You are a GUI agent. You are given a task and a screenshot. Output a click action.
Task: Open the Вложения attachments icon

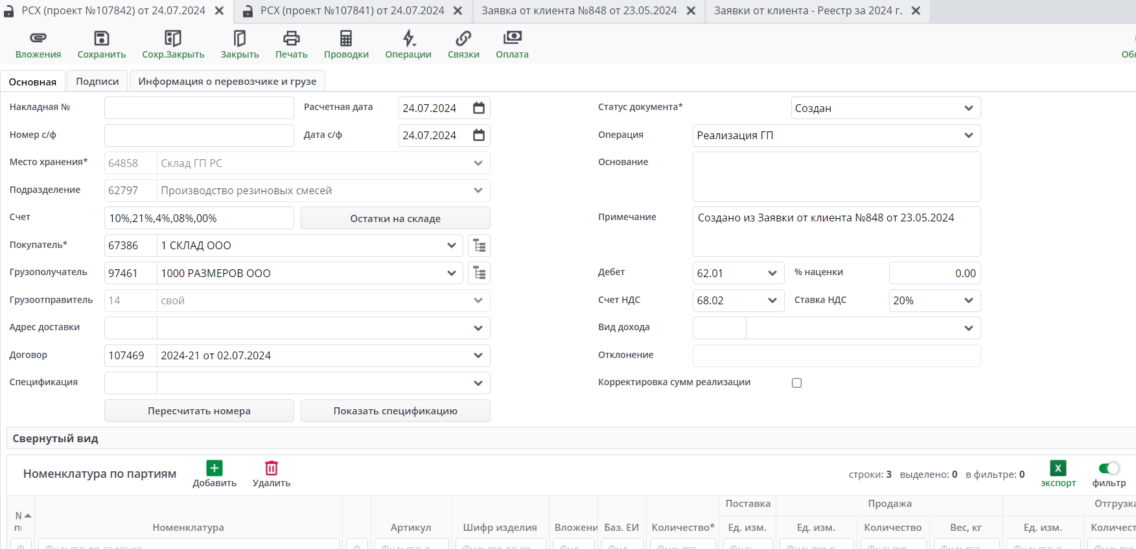click(x=38, y=39)
